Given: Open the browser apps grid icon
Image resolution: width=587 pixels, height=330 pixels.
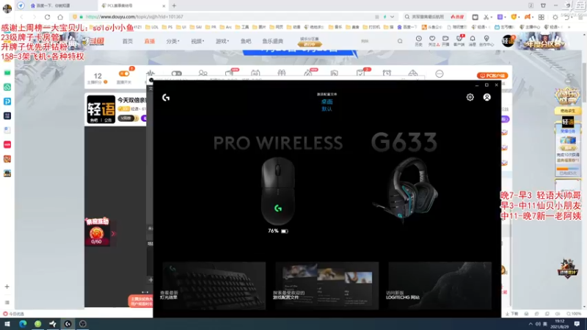Looking at the screenshot, I should pos(542,17).
